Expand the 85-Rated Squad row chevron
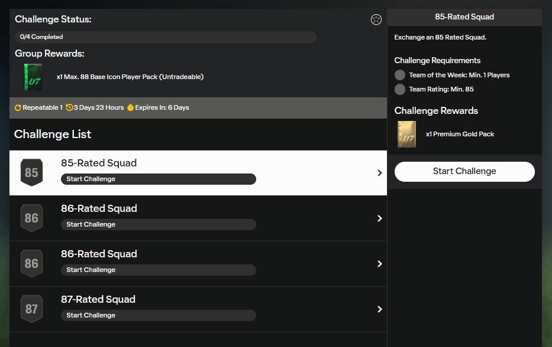The height and width of the screenshot is (347, 552). click(379, 173)
